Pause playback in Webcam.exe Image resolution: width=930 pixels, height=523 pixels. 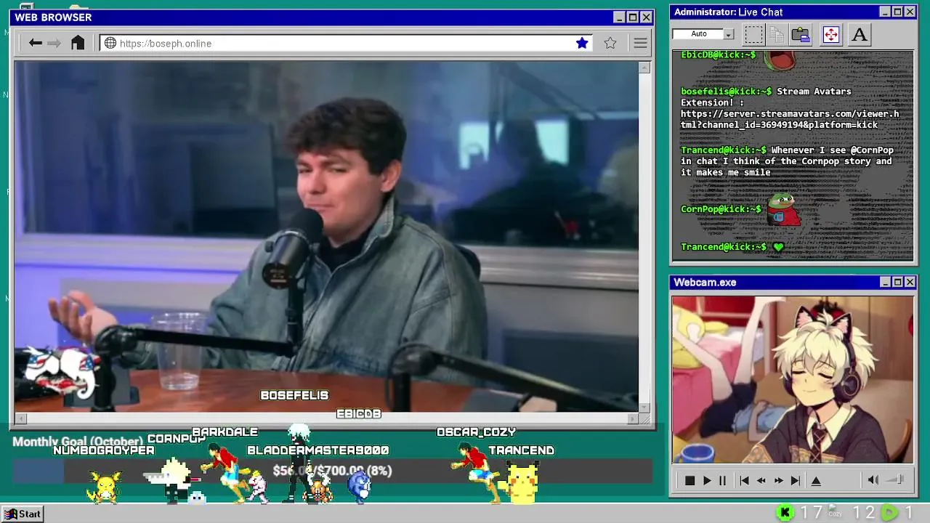(x=722, y=480)
